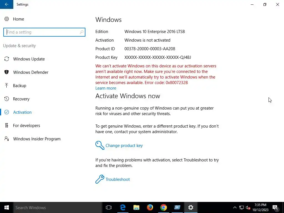Launch Google Chrome from the taskbar
The height and width of the screenshot is (213, 284).
click(163, 207)
